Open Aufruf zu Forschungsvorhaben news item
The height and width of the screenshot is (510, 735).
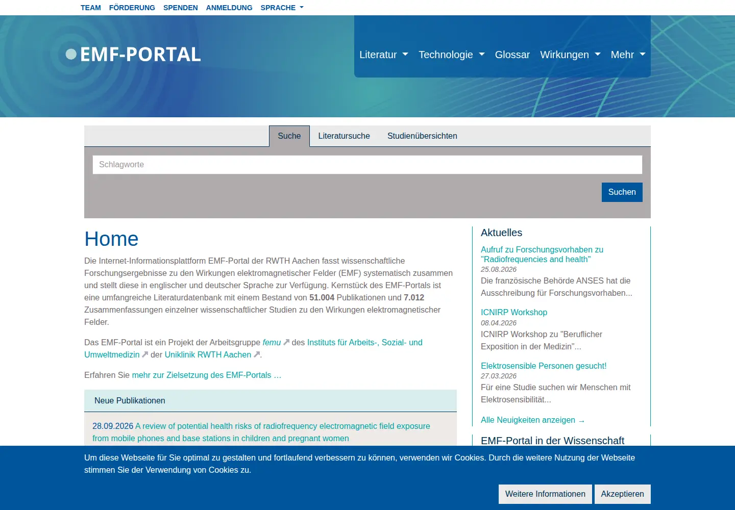click(542, 254)
